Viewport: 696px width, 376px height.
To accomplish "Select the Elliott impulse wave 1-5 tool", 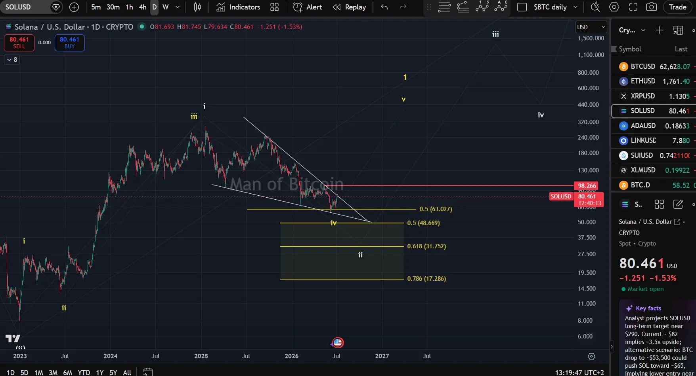I will 482,7.
